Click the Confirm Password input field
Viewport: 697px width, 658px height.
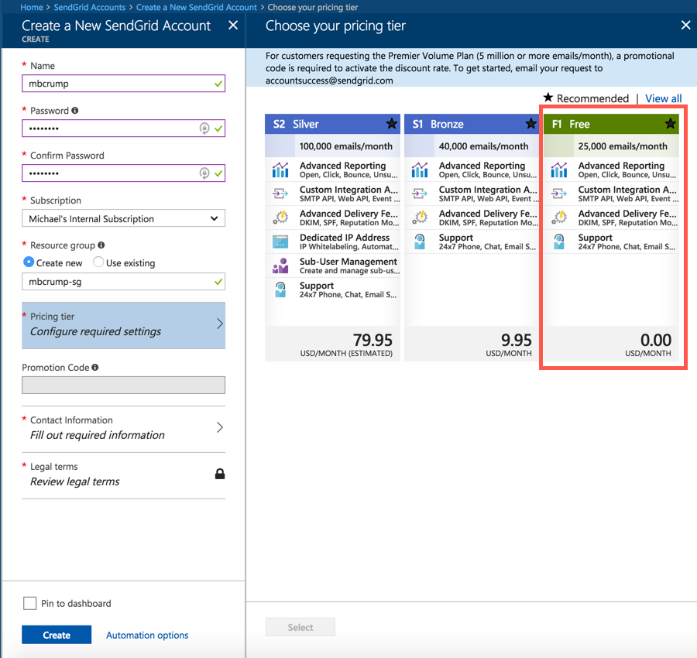pos(124,173)
